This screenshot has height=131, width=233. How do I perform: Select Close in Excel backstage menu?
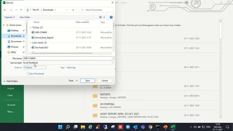click(x=10, y=95)
